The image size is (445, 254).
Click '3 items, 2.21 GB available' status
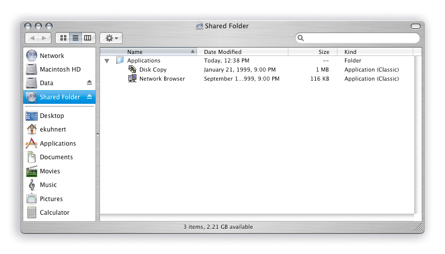218,227
